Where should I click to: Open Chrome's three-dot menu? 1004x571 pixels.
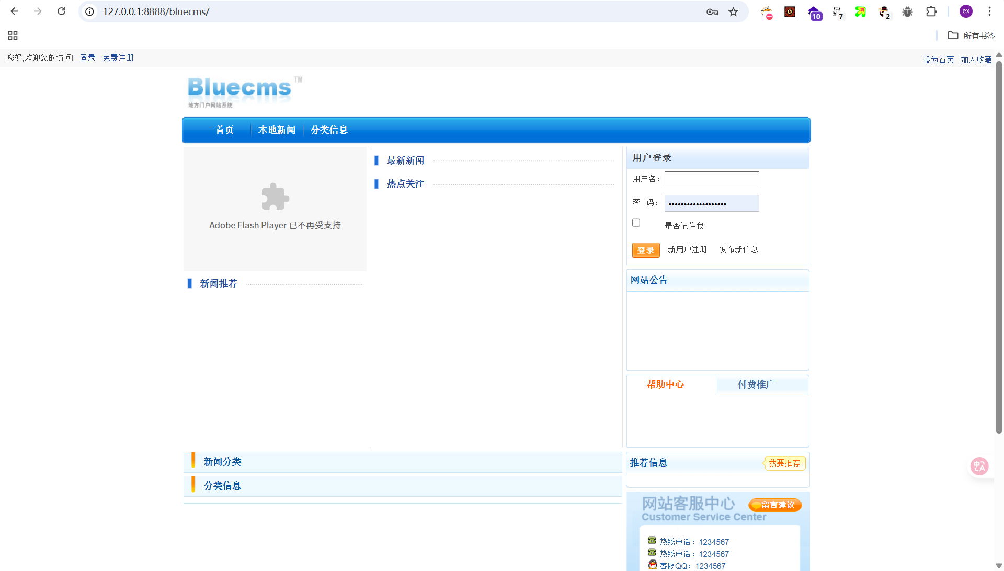click(x=989, y=11)
